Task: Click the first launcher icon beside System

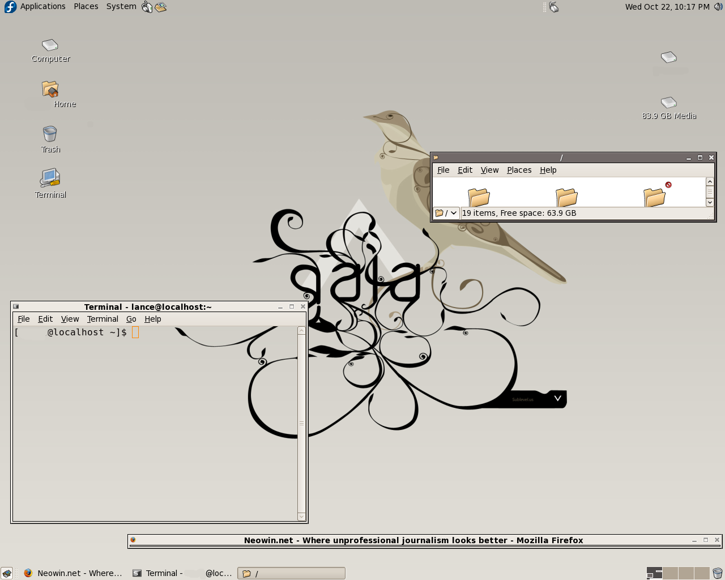Action: [147, 7]
